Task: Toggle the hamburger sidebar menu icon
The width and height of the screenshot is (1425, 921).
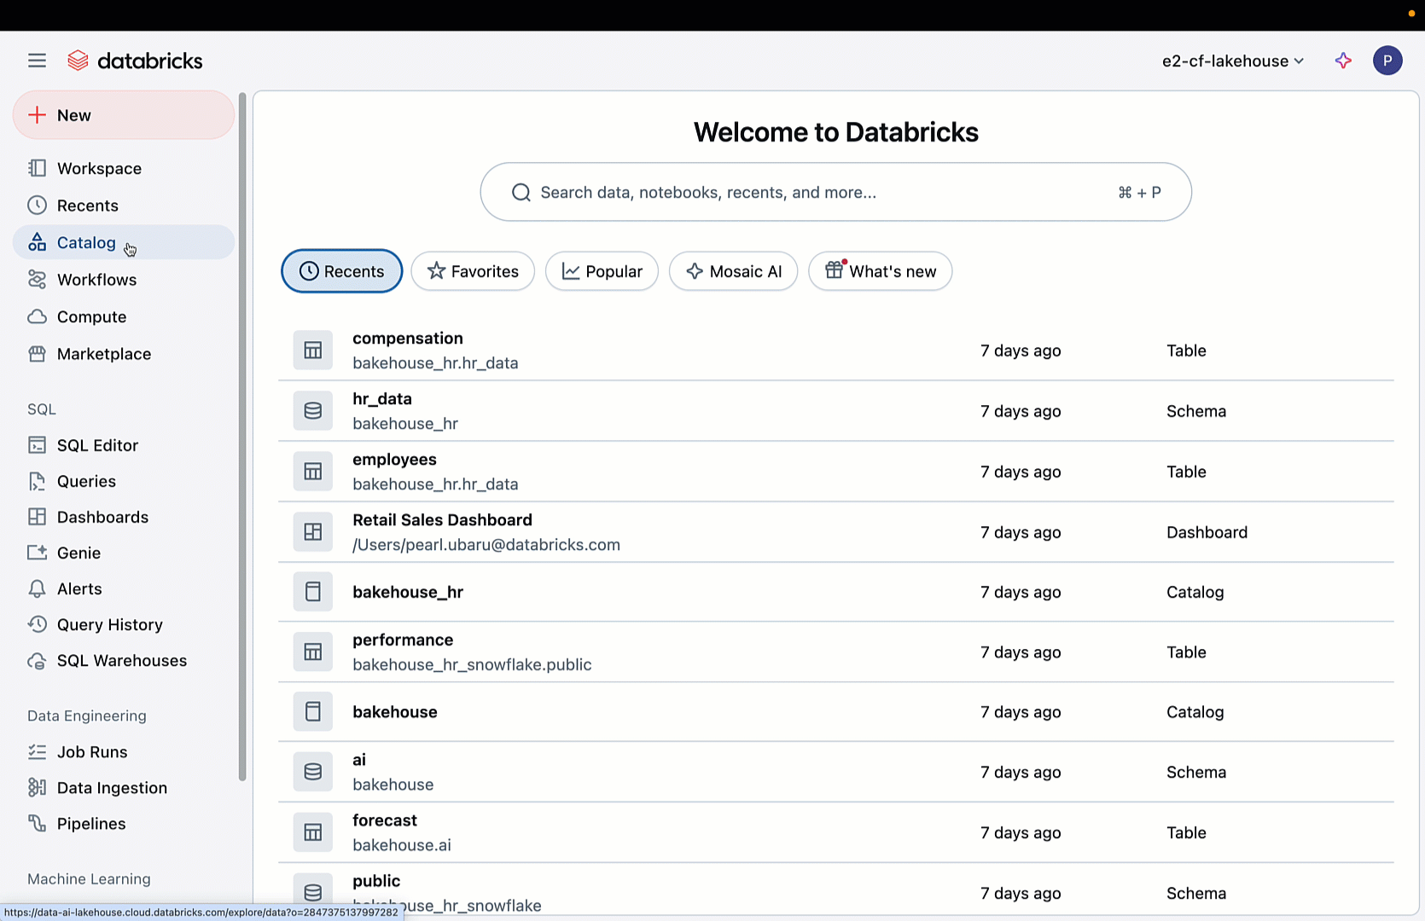Action: 37,61
